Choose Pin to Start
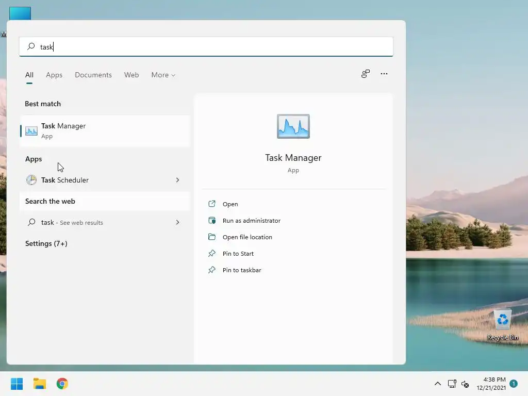528x396 pixels. click(x=238, y=254)
